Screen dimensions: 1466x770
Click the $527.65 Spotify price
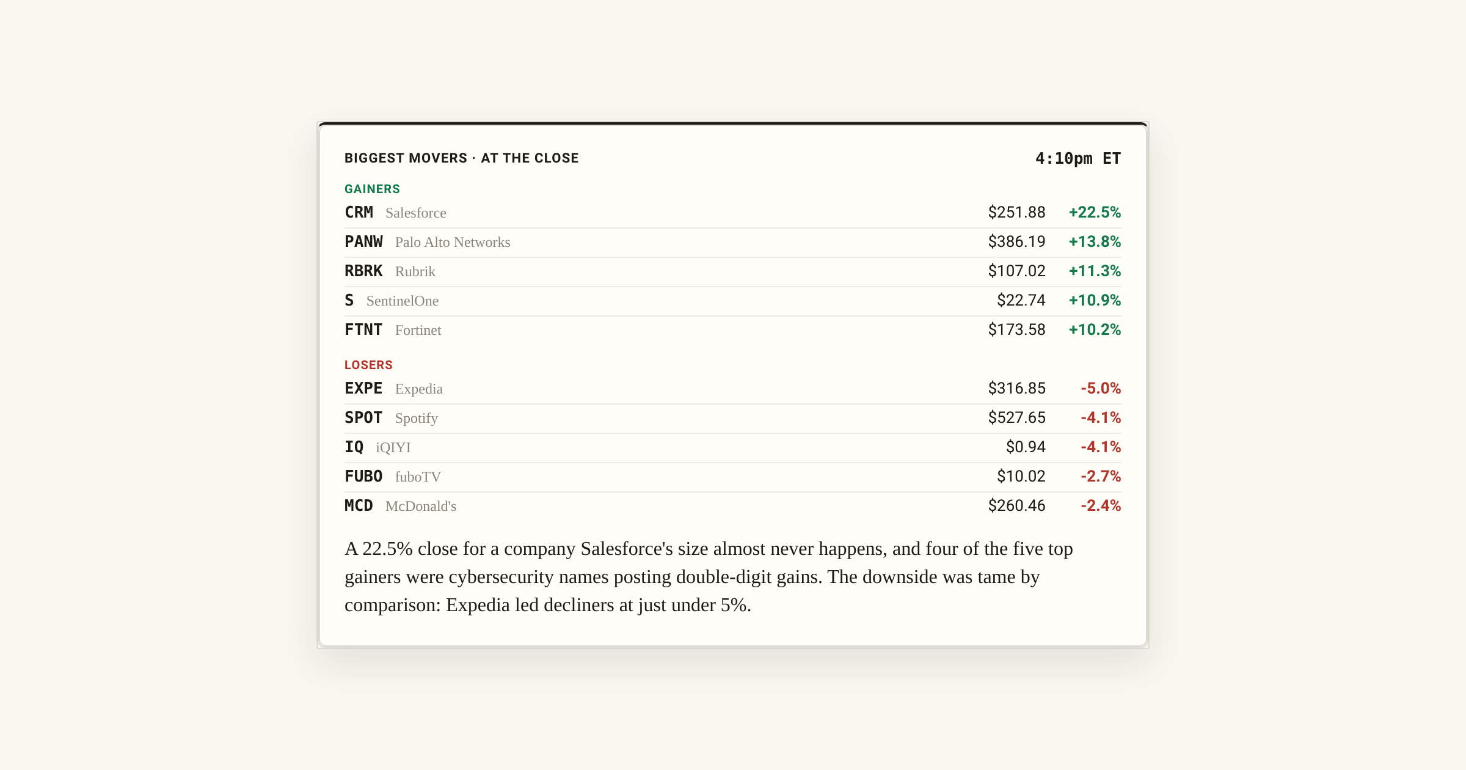click(x=1016, y=417)
